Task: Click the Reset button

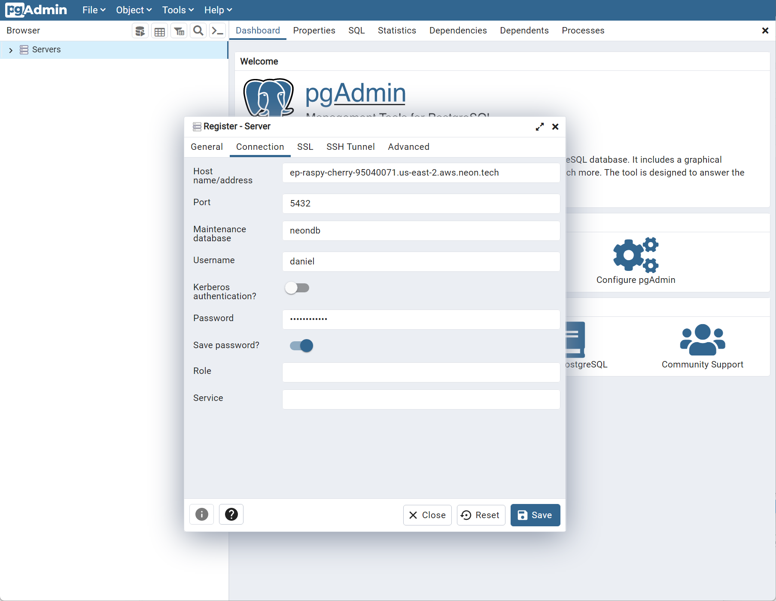Action: (481, 515)
